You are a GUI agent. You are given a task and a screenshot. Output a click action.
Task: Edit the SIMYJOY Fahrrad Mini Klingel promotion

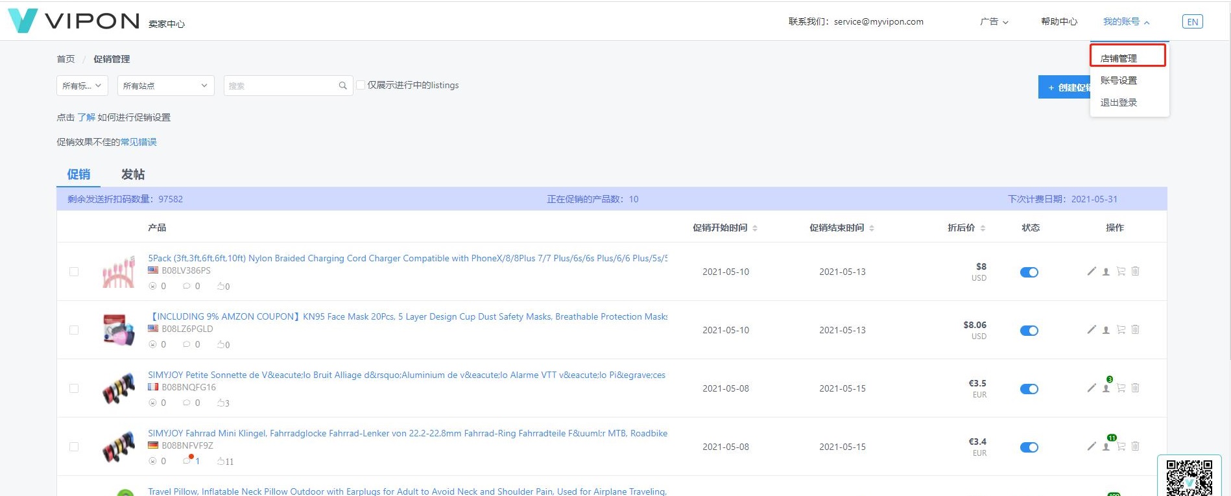1092,446
